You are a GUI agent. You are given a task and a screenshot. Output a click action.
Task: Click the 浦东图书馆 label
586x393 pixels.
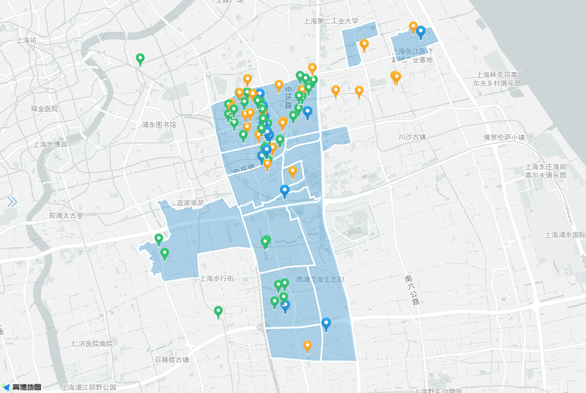159,124
